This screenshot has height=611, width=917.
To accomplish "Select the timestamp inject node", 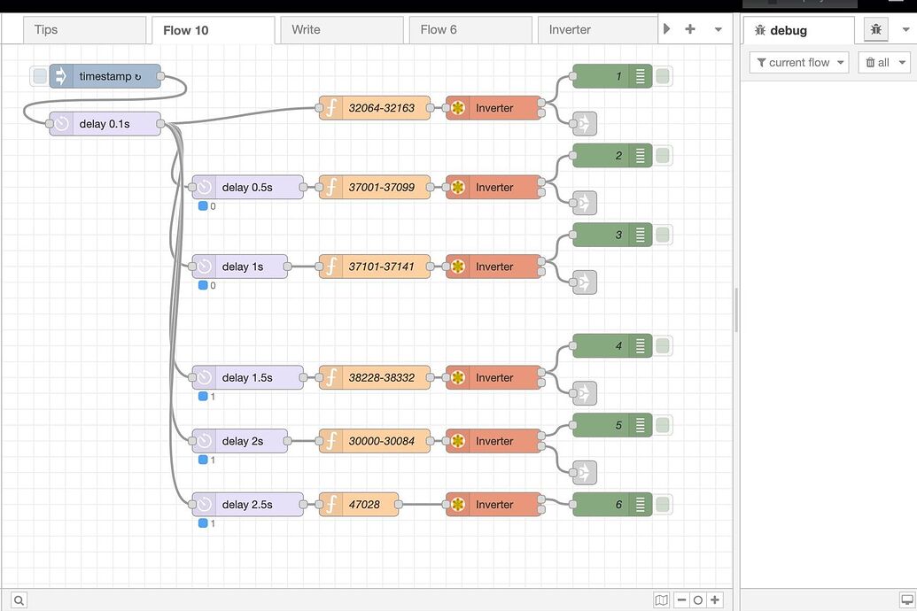I will pos(105,76).
